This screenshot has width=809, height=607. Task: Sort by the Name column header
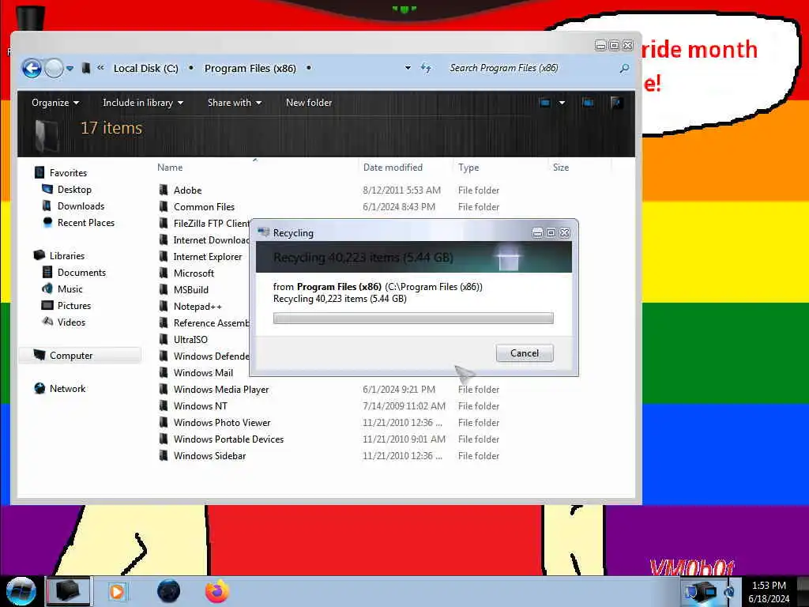pos(170,168)
